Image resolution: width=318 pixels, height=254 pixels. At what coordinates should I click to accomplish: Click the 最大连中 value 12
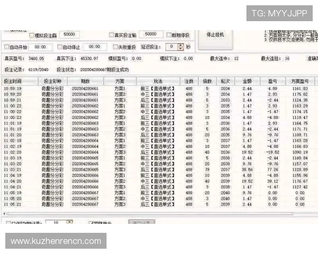coord(236,59)
